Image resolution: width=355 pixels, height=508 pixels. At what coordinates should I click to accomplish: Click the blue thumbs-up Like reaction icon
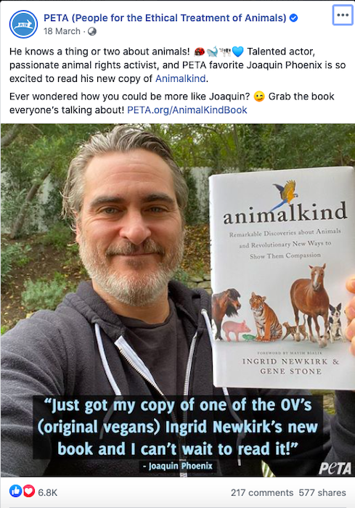[15, 491]
